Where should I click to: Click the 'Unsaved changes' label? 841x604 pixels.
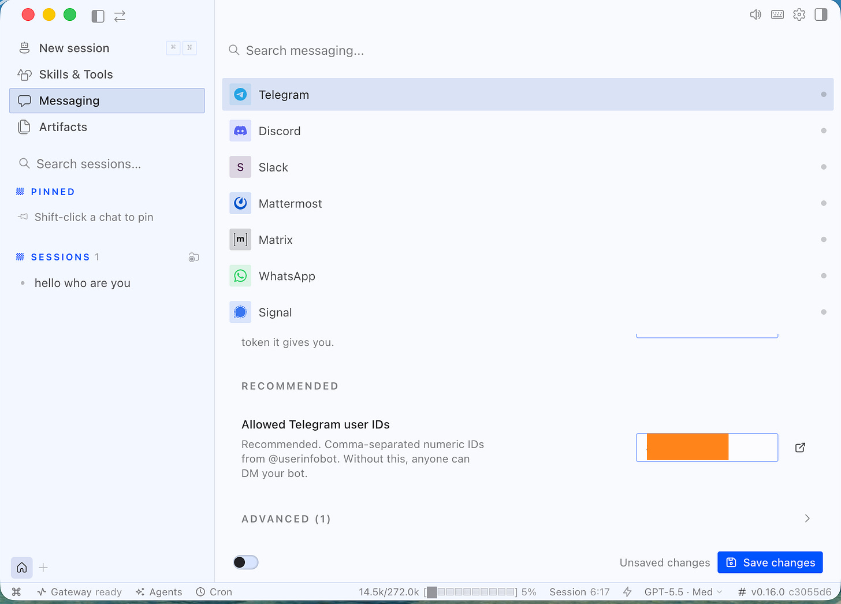[665, 562]
